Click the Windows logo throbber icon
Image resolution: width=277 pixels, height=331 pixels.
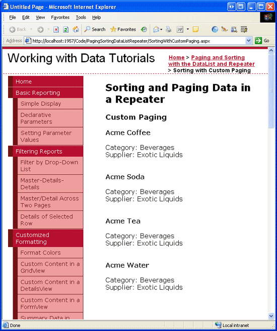click(268, 17)
